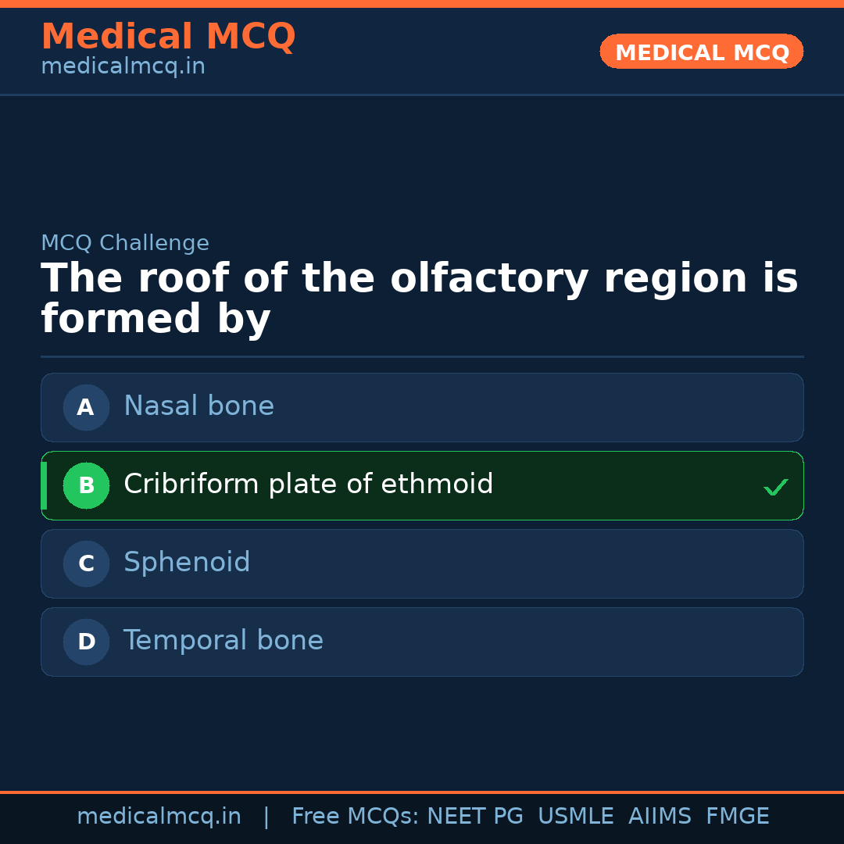Click the circular B option badge
The image size is (844, 844).
pyautogui.click(x=86, y=485)
